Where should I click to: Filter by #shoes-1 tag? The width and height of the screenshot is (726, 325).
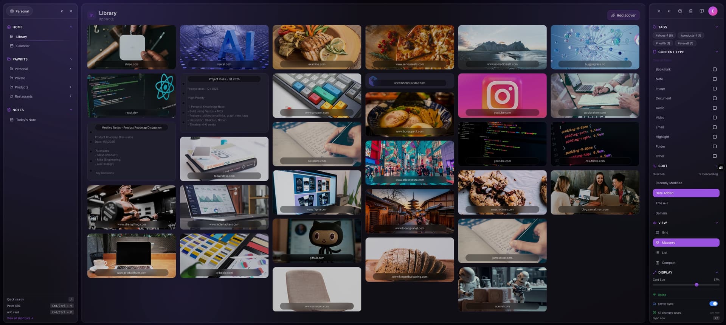pos(664,36)
